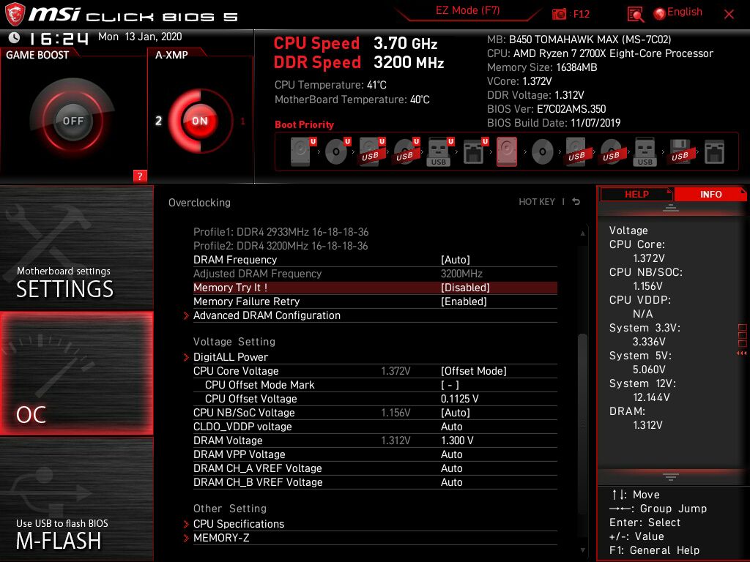Edit DRAM CH_A VREF Voltage Auto field

pos(451,468)
